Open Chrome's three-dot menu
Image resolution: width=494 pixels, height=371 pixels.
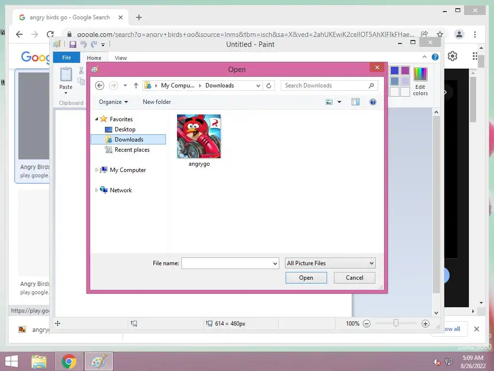point(475,34)
